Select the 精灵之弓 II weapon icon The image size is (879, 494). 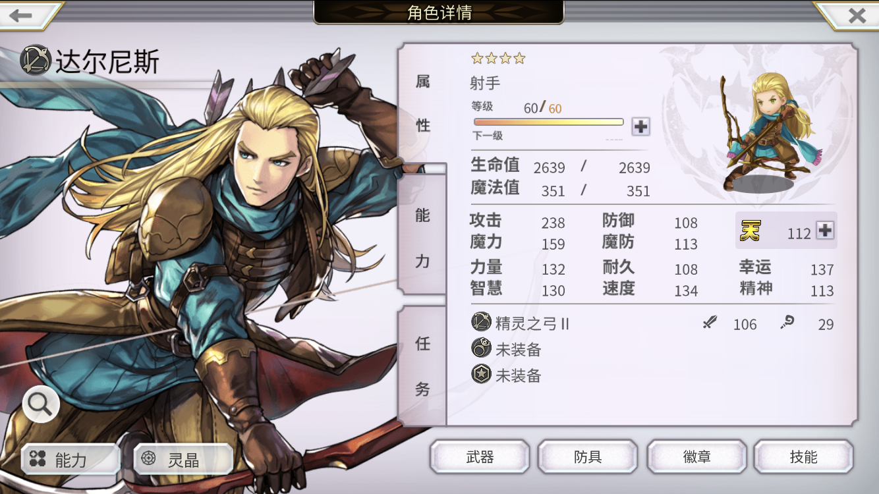click(x=482, y=322)
